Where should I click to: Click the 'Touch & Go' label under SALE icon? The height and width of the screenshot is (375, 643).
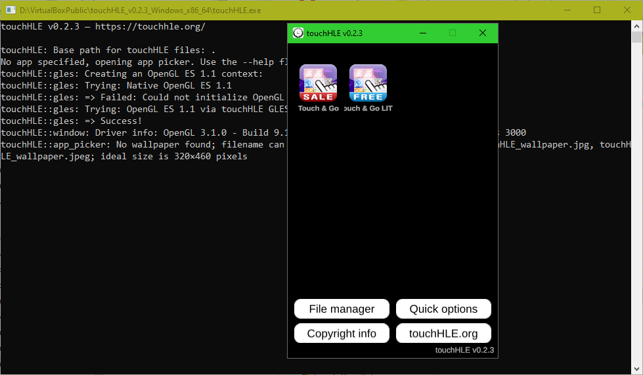pos(319,108)
